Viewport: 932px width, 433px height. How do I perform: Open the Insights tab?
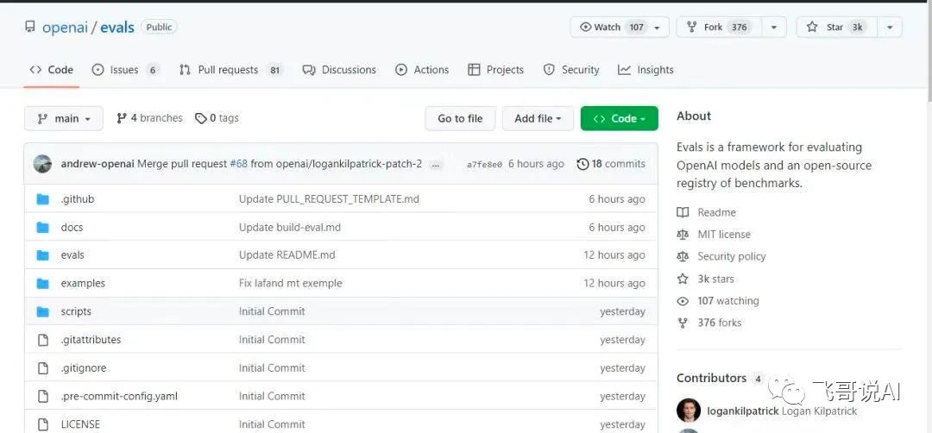point(645,70)
